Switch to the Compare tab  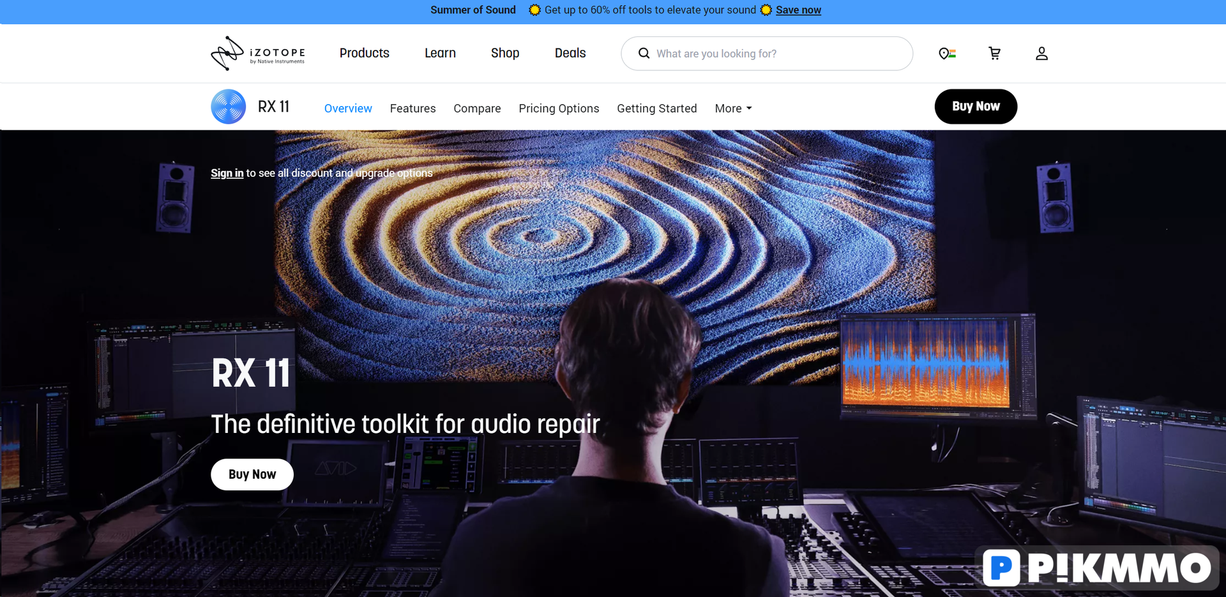tap(477, 109)
